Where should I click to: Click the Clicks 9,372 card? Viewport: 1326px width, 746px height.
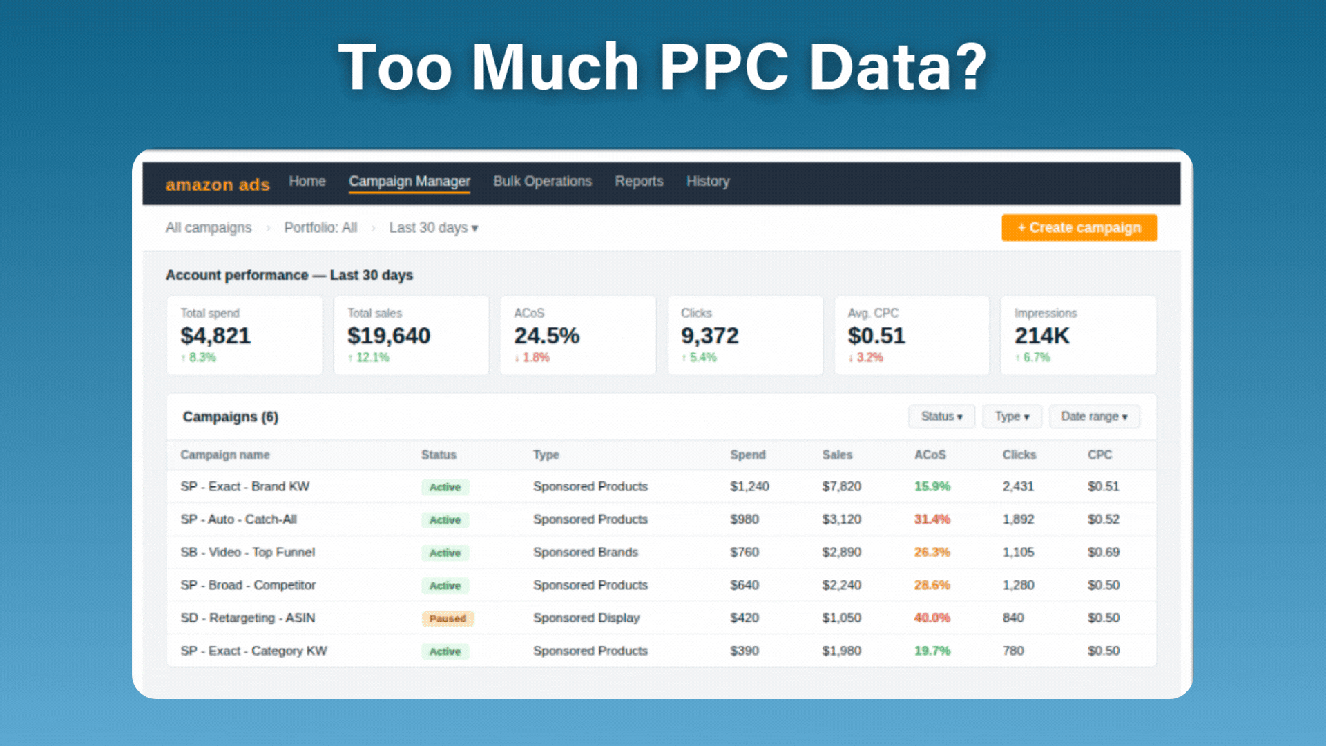745,336
